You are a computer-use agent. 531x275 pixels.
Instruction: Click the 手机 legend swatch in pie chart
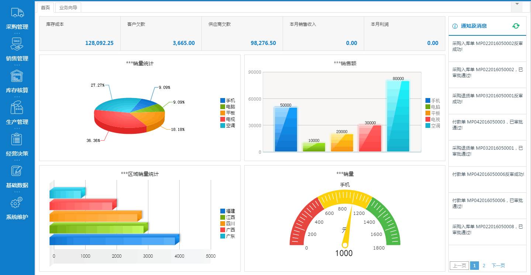tap(223, 101)
